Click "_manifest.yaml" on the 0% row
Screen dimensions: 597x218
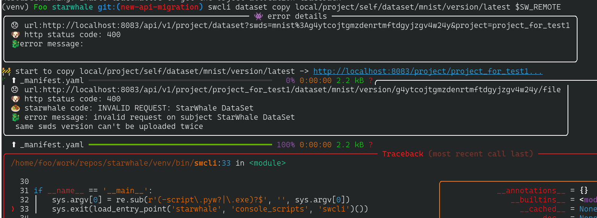coord(52,81)
